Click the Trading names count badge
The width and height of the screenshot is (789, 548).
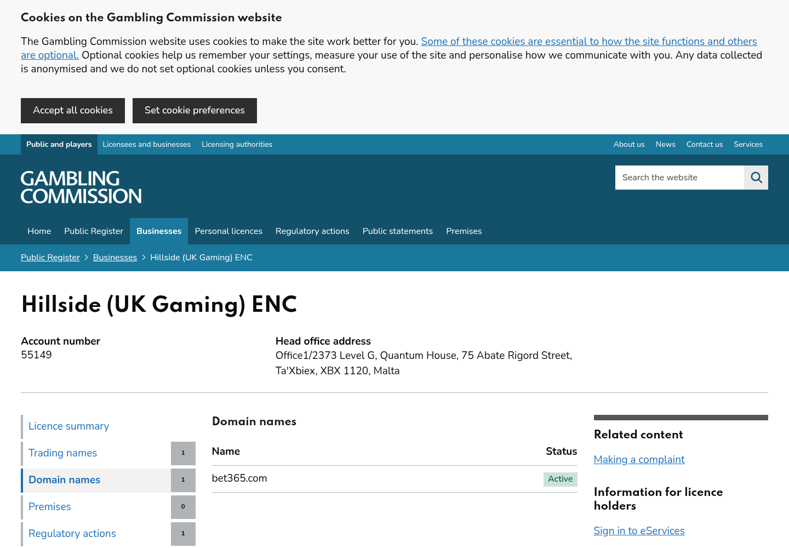point(183,453)
